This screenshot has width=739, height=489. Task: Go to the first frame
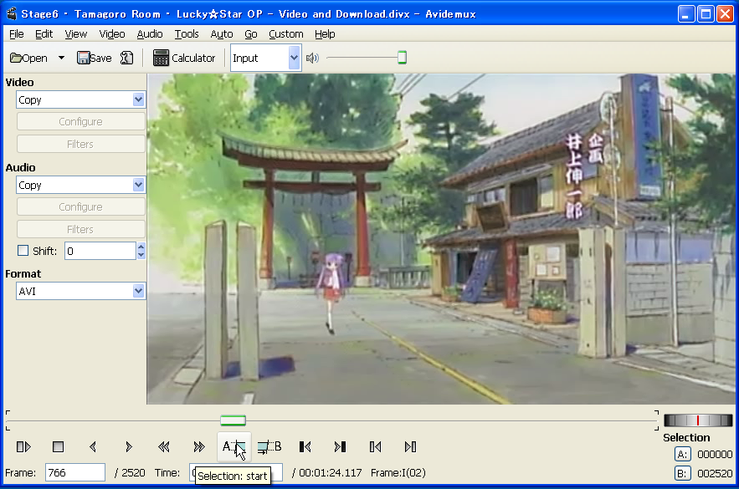[x=375, y=446]
